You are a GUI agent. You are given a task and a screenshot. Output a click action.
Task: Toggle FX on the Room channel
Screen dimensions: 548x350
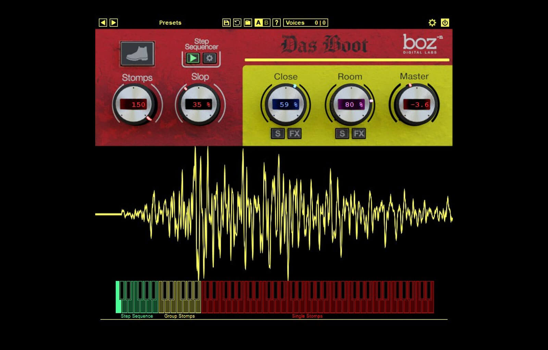pyautogui.click(x=359, y=134)
